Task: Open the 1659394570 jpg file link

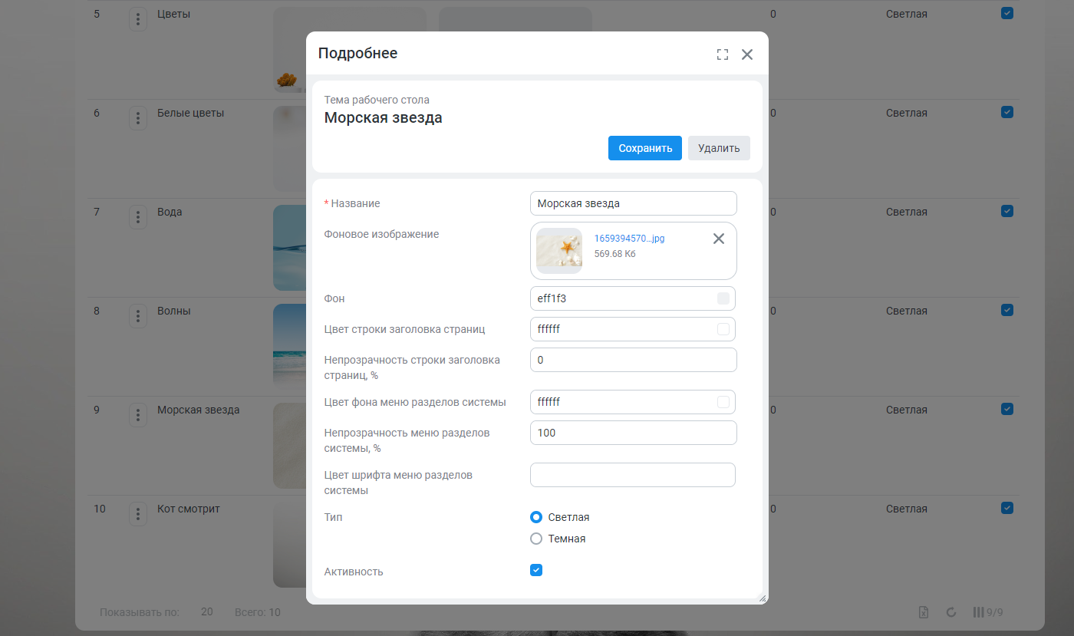Action: (x=630, y=239)
